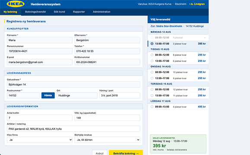Viewport: 250px width, 155px height.
Task: Focus the Antal kollin field
Action: click(39, 118)
